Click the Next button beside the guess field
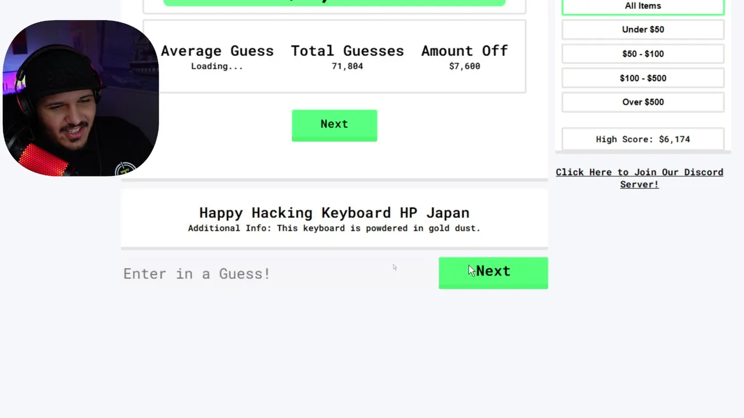Image resolution: width=744 pixels, height=418 pixels. pos(493,272)
